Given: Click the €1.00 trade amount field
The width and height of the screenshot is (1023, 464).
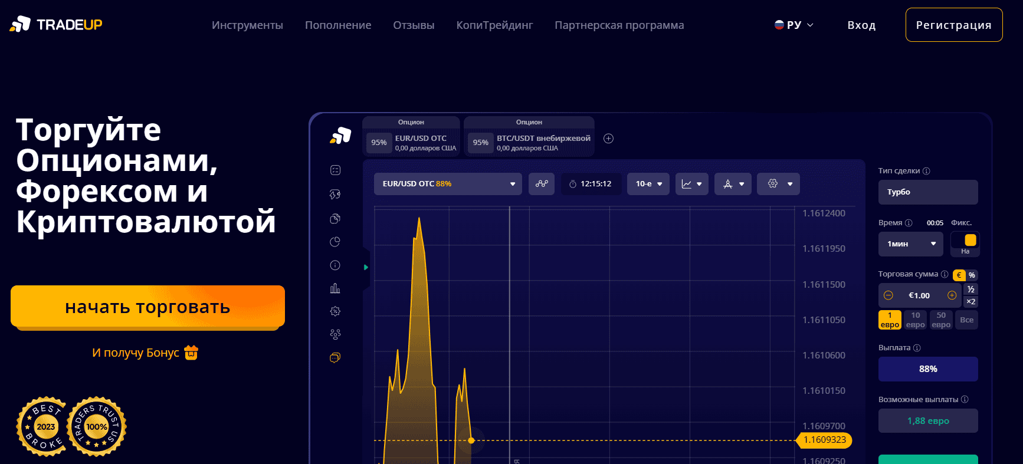Looking at the screenshot, I should [x=919, y=295].
